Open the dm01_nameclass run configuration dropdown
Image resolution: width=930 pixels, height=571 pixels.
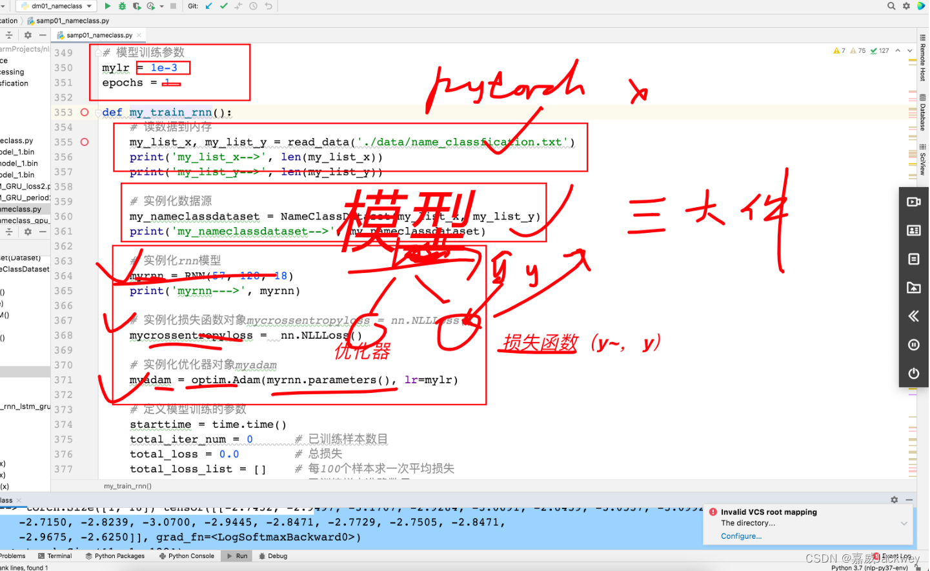(x=55, y=6)
